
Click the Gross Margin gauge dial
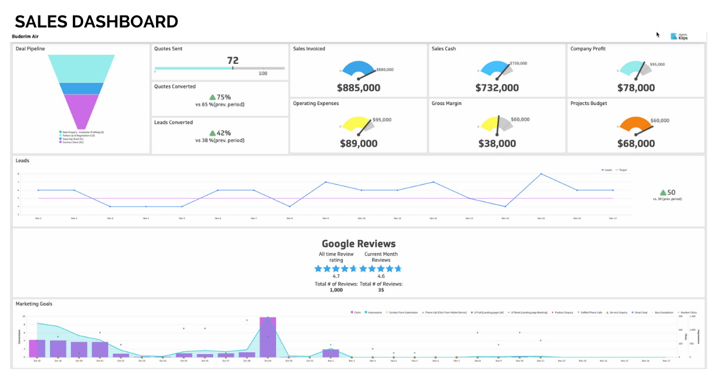pyautogui.click(x=497, y=124)
